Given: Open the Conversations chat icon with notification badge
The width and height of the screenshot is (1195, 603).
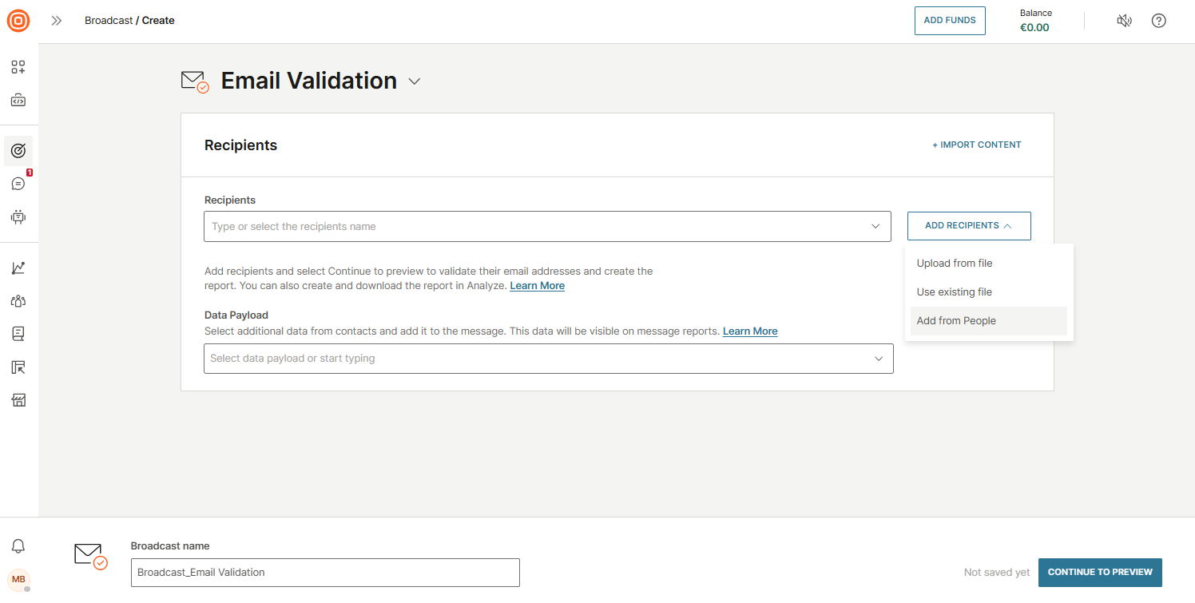Looking at the screenshot, I should click(x=18, y=183).
